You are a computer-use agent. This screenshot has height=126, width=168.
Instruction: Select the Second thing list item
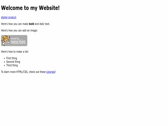[13, 62]
